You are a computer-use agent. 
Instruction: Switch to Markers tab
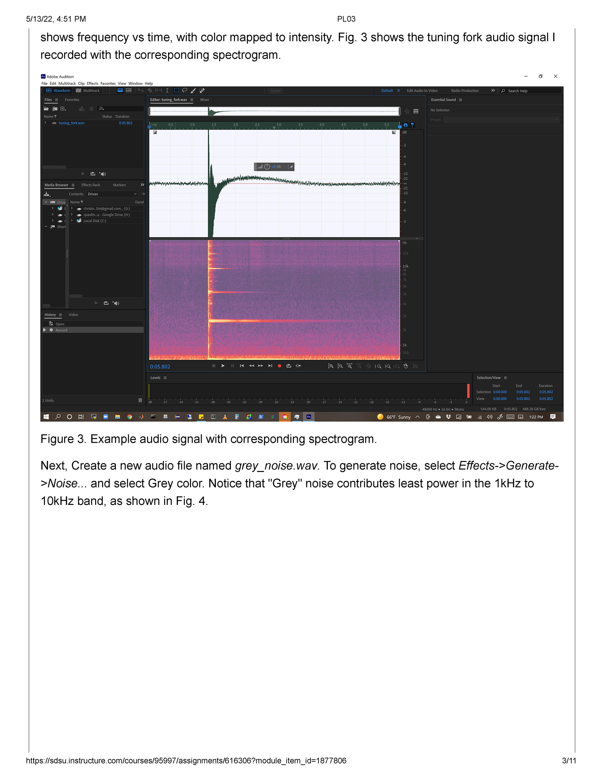click(x=119, y=185)
